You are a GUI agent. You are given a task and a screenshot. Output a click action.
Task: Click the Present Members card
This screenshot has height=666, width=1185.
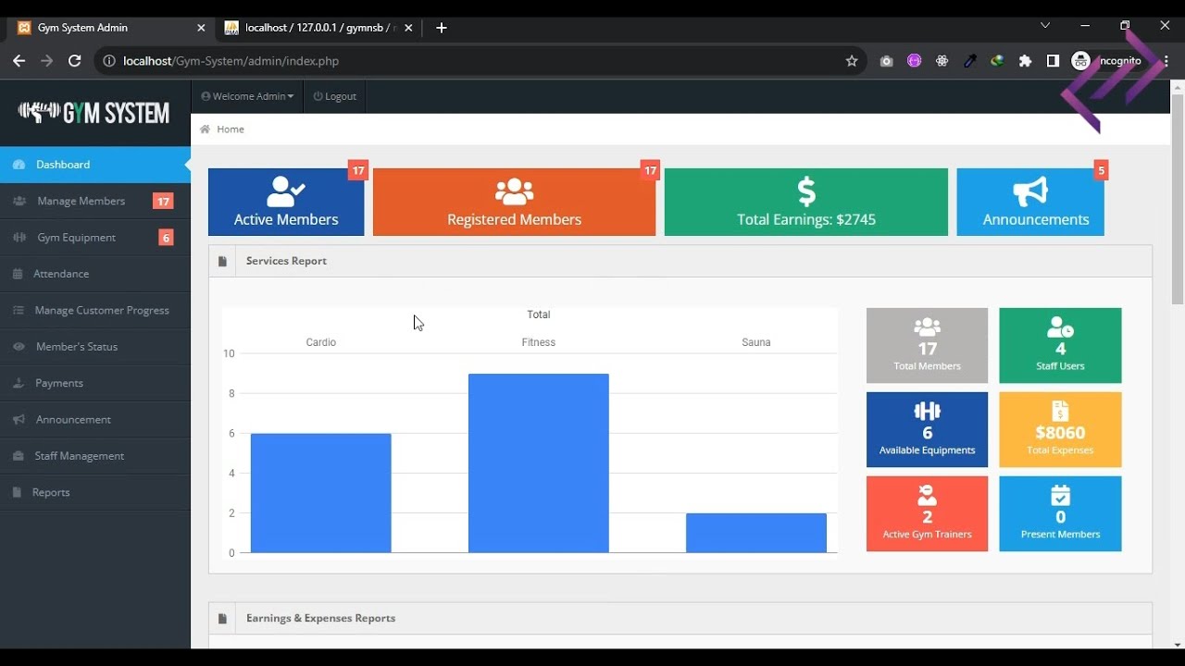[1060, 514]
